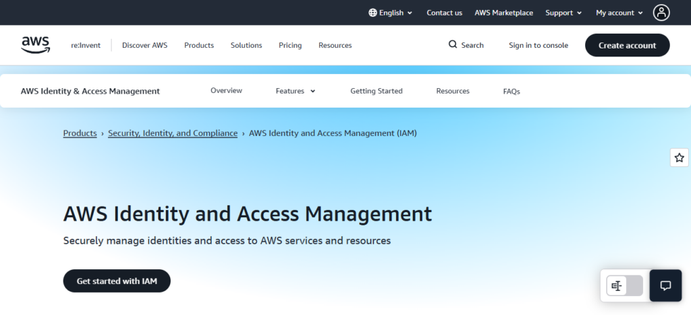
Task: Click Sign in to console
Action: [538, 45]
